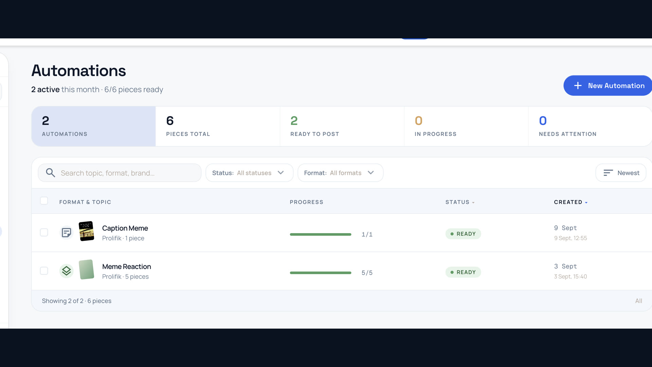
Task: Select the In Progress stat tab
Action: click(466, 126)
